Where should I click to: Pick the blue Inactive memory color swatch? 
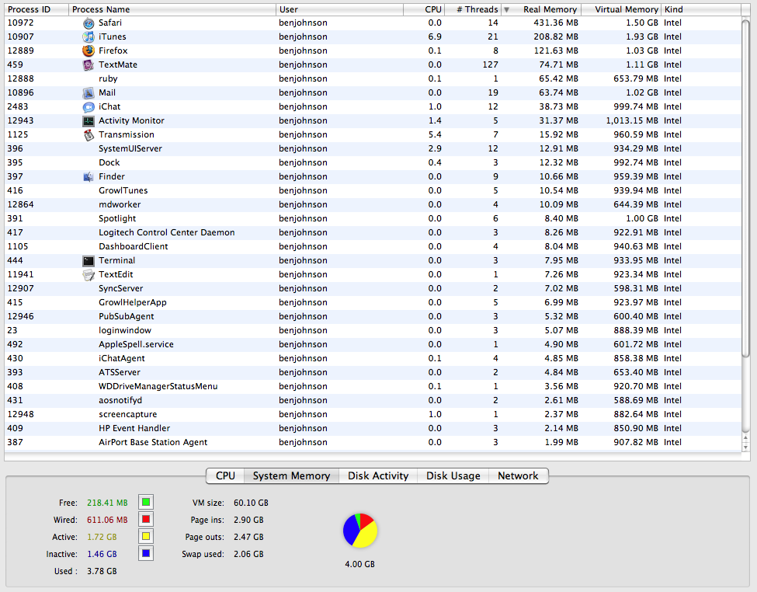pos(146,553)
